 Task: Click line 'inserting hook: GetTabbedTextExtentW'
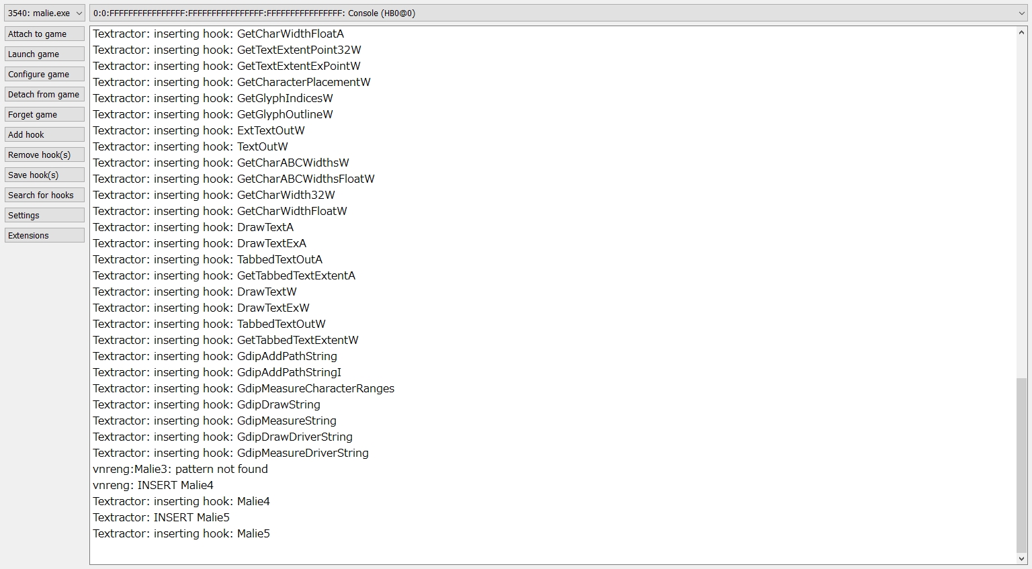pos(226,340)
